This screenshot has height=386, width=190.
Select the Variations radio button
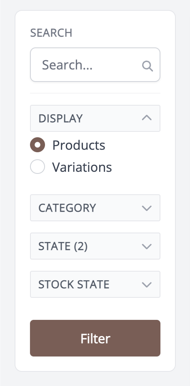pyautogui.click(x=37, y=167)
